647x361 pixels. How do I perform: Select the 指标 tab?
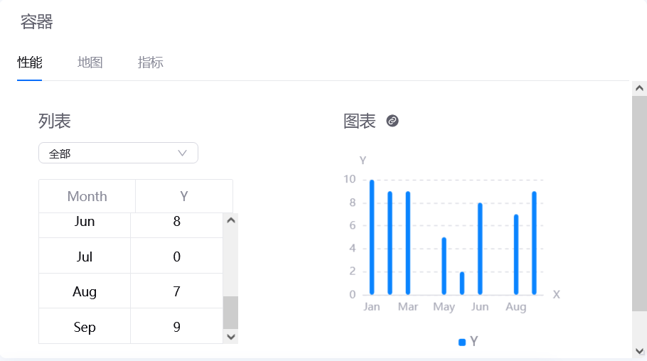(151, 63)
